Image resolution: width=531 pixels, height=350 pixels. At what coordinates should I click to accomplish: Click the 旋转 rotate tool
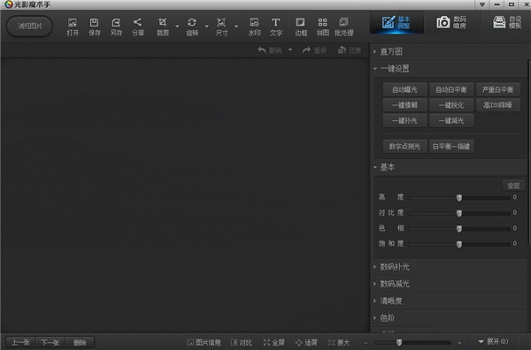click(x=192, y=27)
